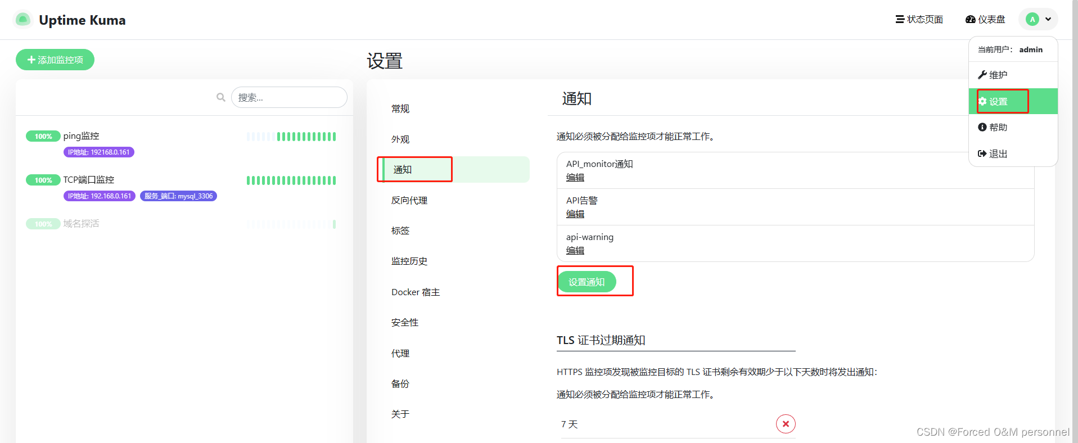Open the 状态页面 status page link

(919, 20)
